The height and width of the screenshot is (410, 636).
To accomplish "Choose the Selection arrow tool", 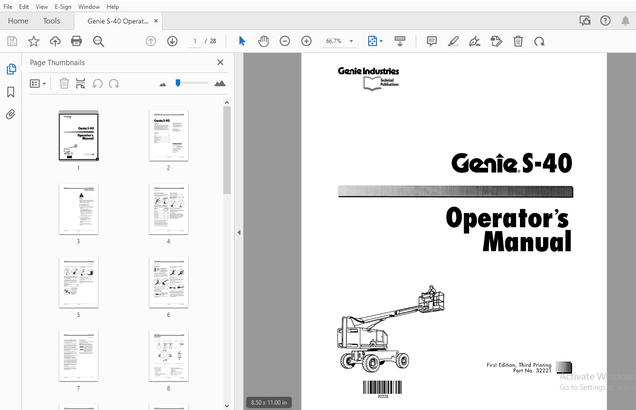I will (x=242, y=41).
